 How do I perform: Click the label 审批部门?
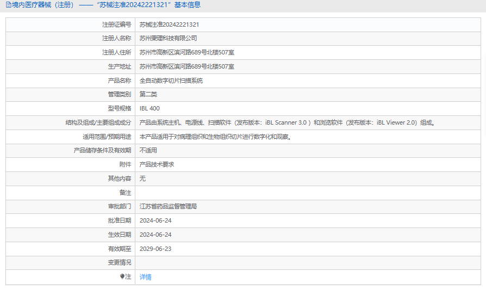coord(120,206)
